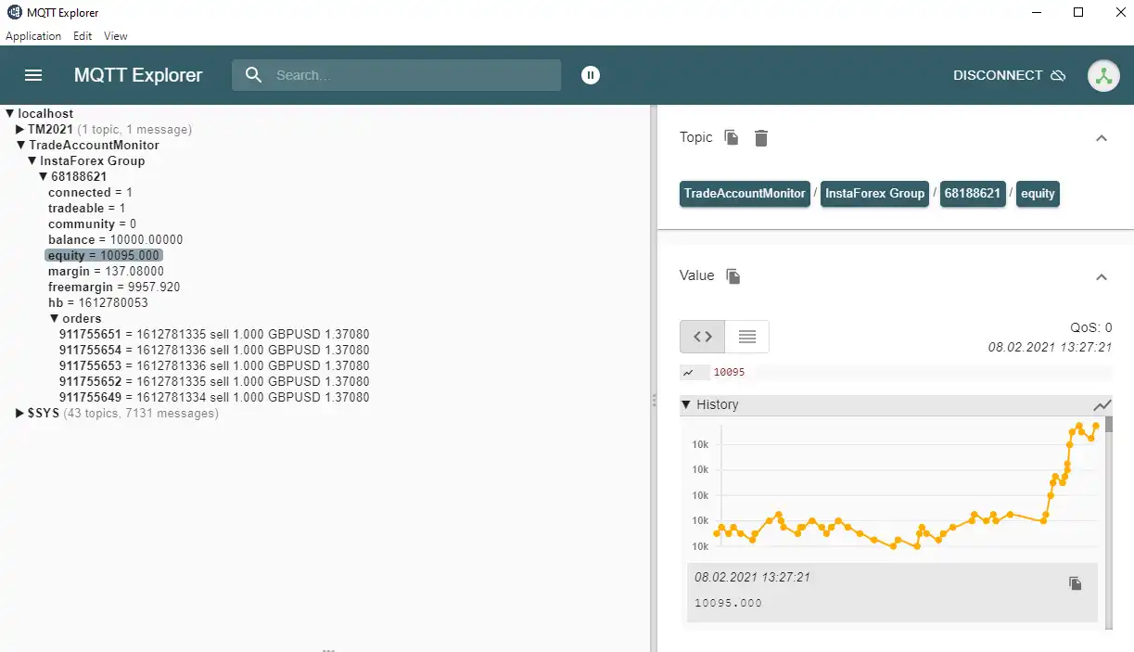Click the last data point on history chart
The width and height of the screenshot is (1134, 652).
(1096, 426)
